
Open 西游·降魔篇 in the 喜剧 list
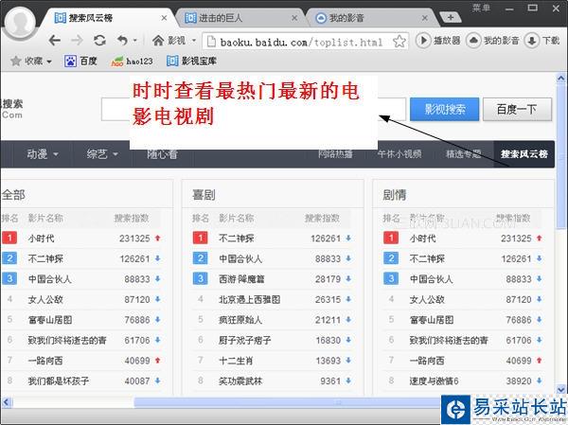coord(241,279)
